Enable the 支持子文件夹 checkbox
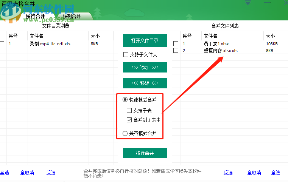Viewport: 288px width, 182px height. pyautogui.click(x=126, y=55)
